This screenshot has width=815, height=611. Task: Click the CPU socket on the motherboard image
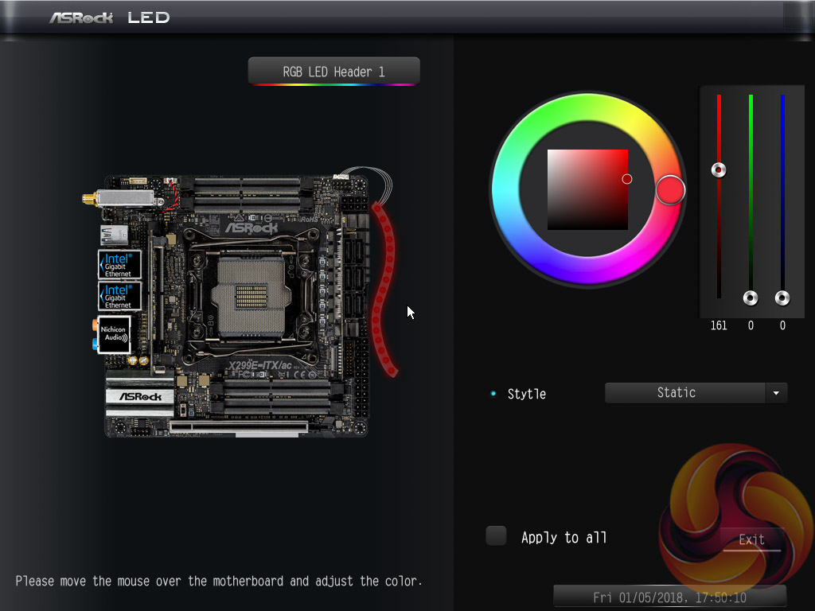[251, 297]
